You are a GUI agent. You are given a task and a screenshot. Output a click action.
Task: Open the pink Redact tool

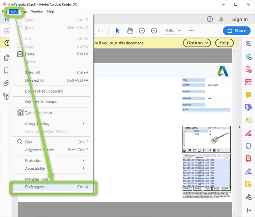[x=248, y=133]
